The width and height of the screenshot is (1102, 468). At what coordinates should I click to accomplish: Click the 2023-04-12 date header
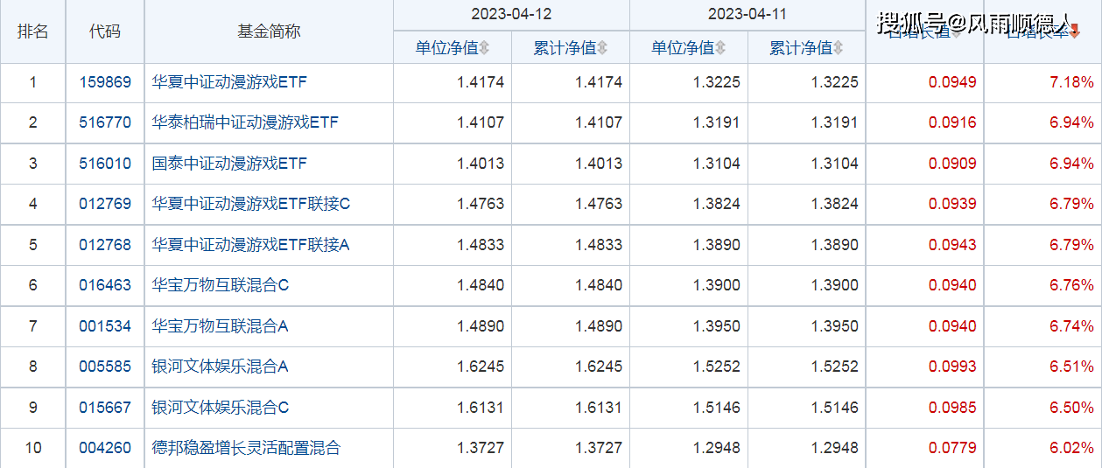[x=511, y=15]
